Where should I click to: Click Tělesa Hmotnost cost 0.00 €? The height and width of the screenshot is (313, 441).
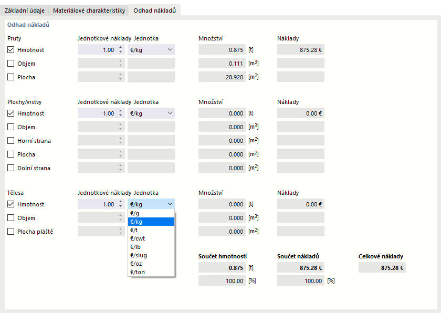point(301,204)
